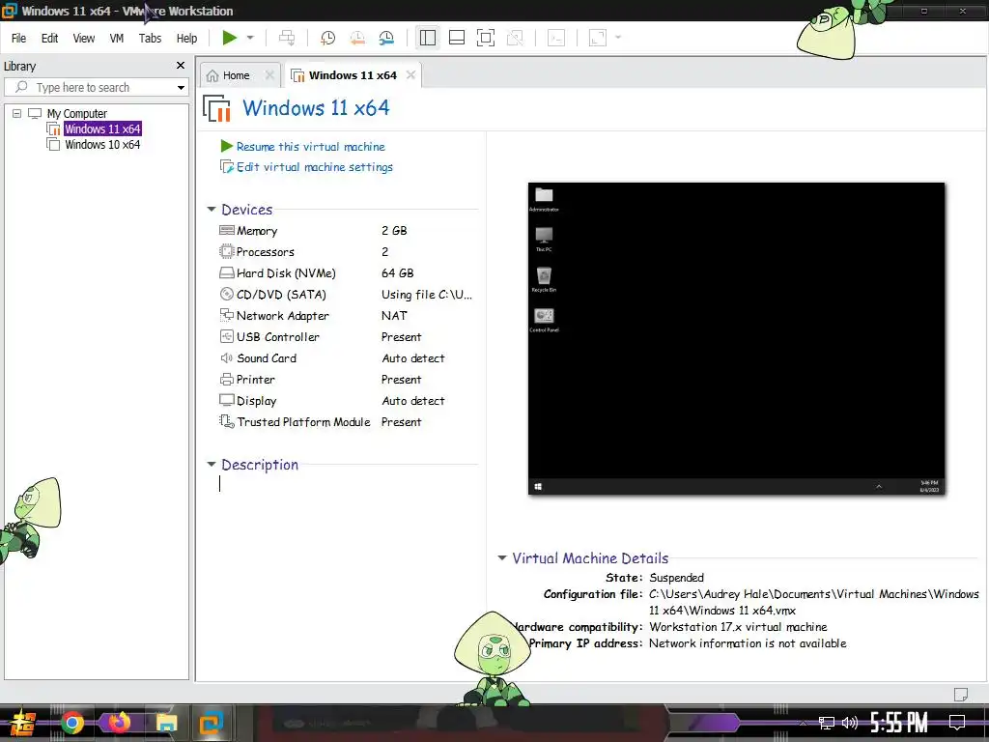This screenshot has height=742, width=989.
Task: Click the Send Ctrl+Alt+Del toolbar icon
Action: (x=286, y=38)
